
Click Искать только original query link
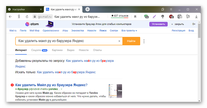(x=66, y=72)
